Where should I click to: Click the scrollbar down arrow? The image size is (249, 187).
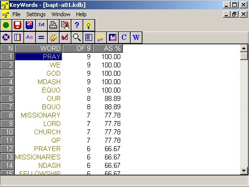point(244,171)
